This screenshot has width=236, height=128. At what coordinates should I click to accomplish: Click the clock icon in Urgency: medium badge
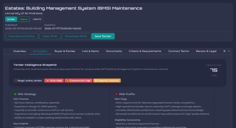[x=96, y=80]
